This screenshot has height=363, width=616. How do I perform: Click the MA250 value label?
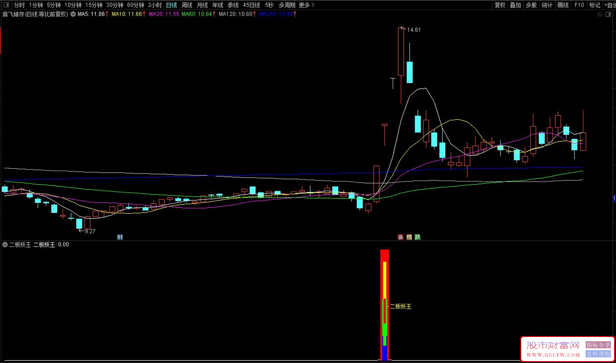(x=277, y=14)
